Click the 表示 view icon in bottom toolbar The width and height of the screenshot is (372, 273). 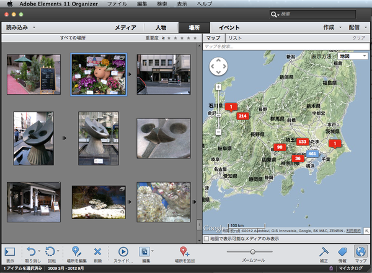coord(10,252)
